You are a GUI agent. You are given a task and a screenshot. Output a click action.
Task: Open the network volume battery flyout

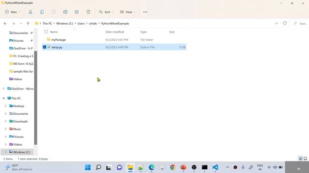point(275,167)
